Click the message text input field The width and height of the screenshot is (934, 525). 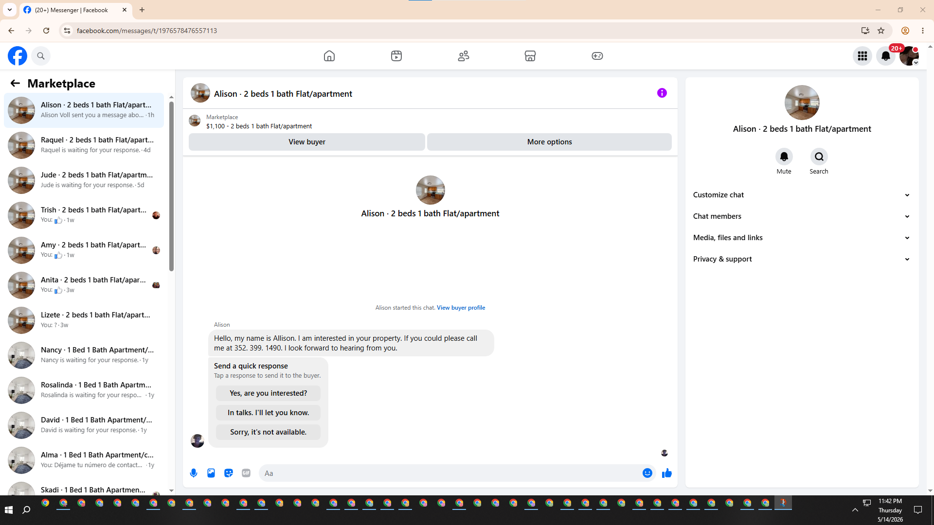(x=450, y=473)
